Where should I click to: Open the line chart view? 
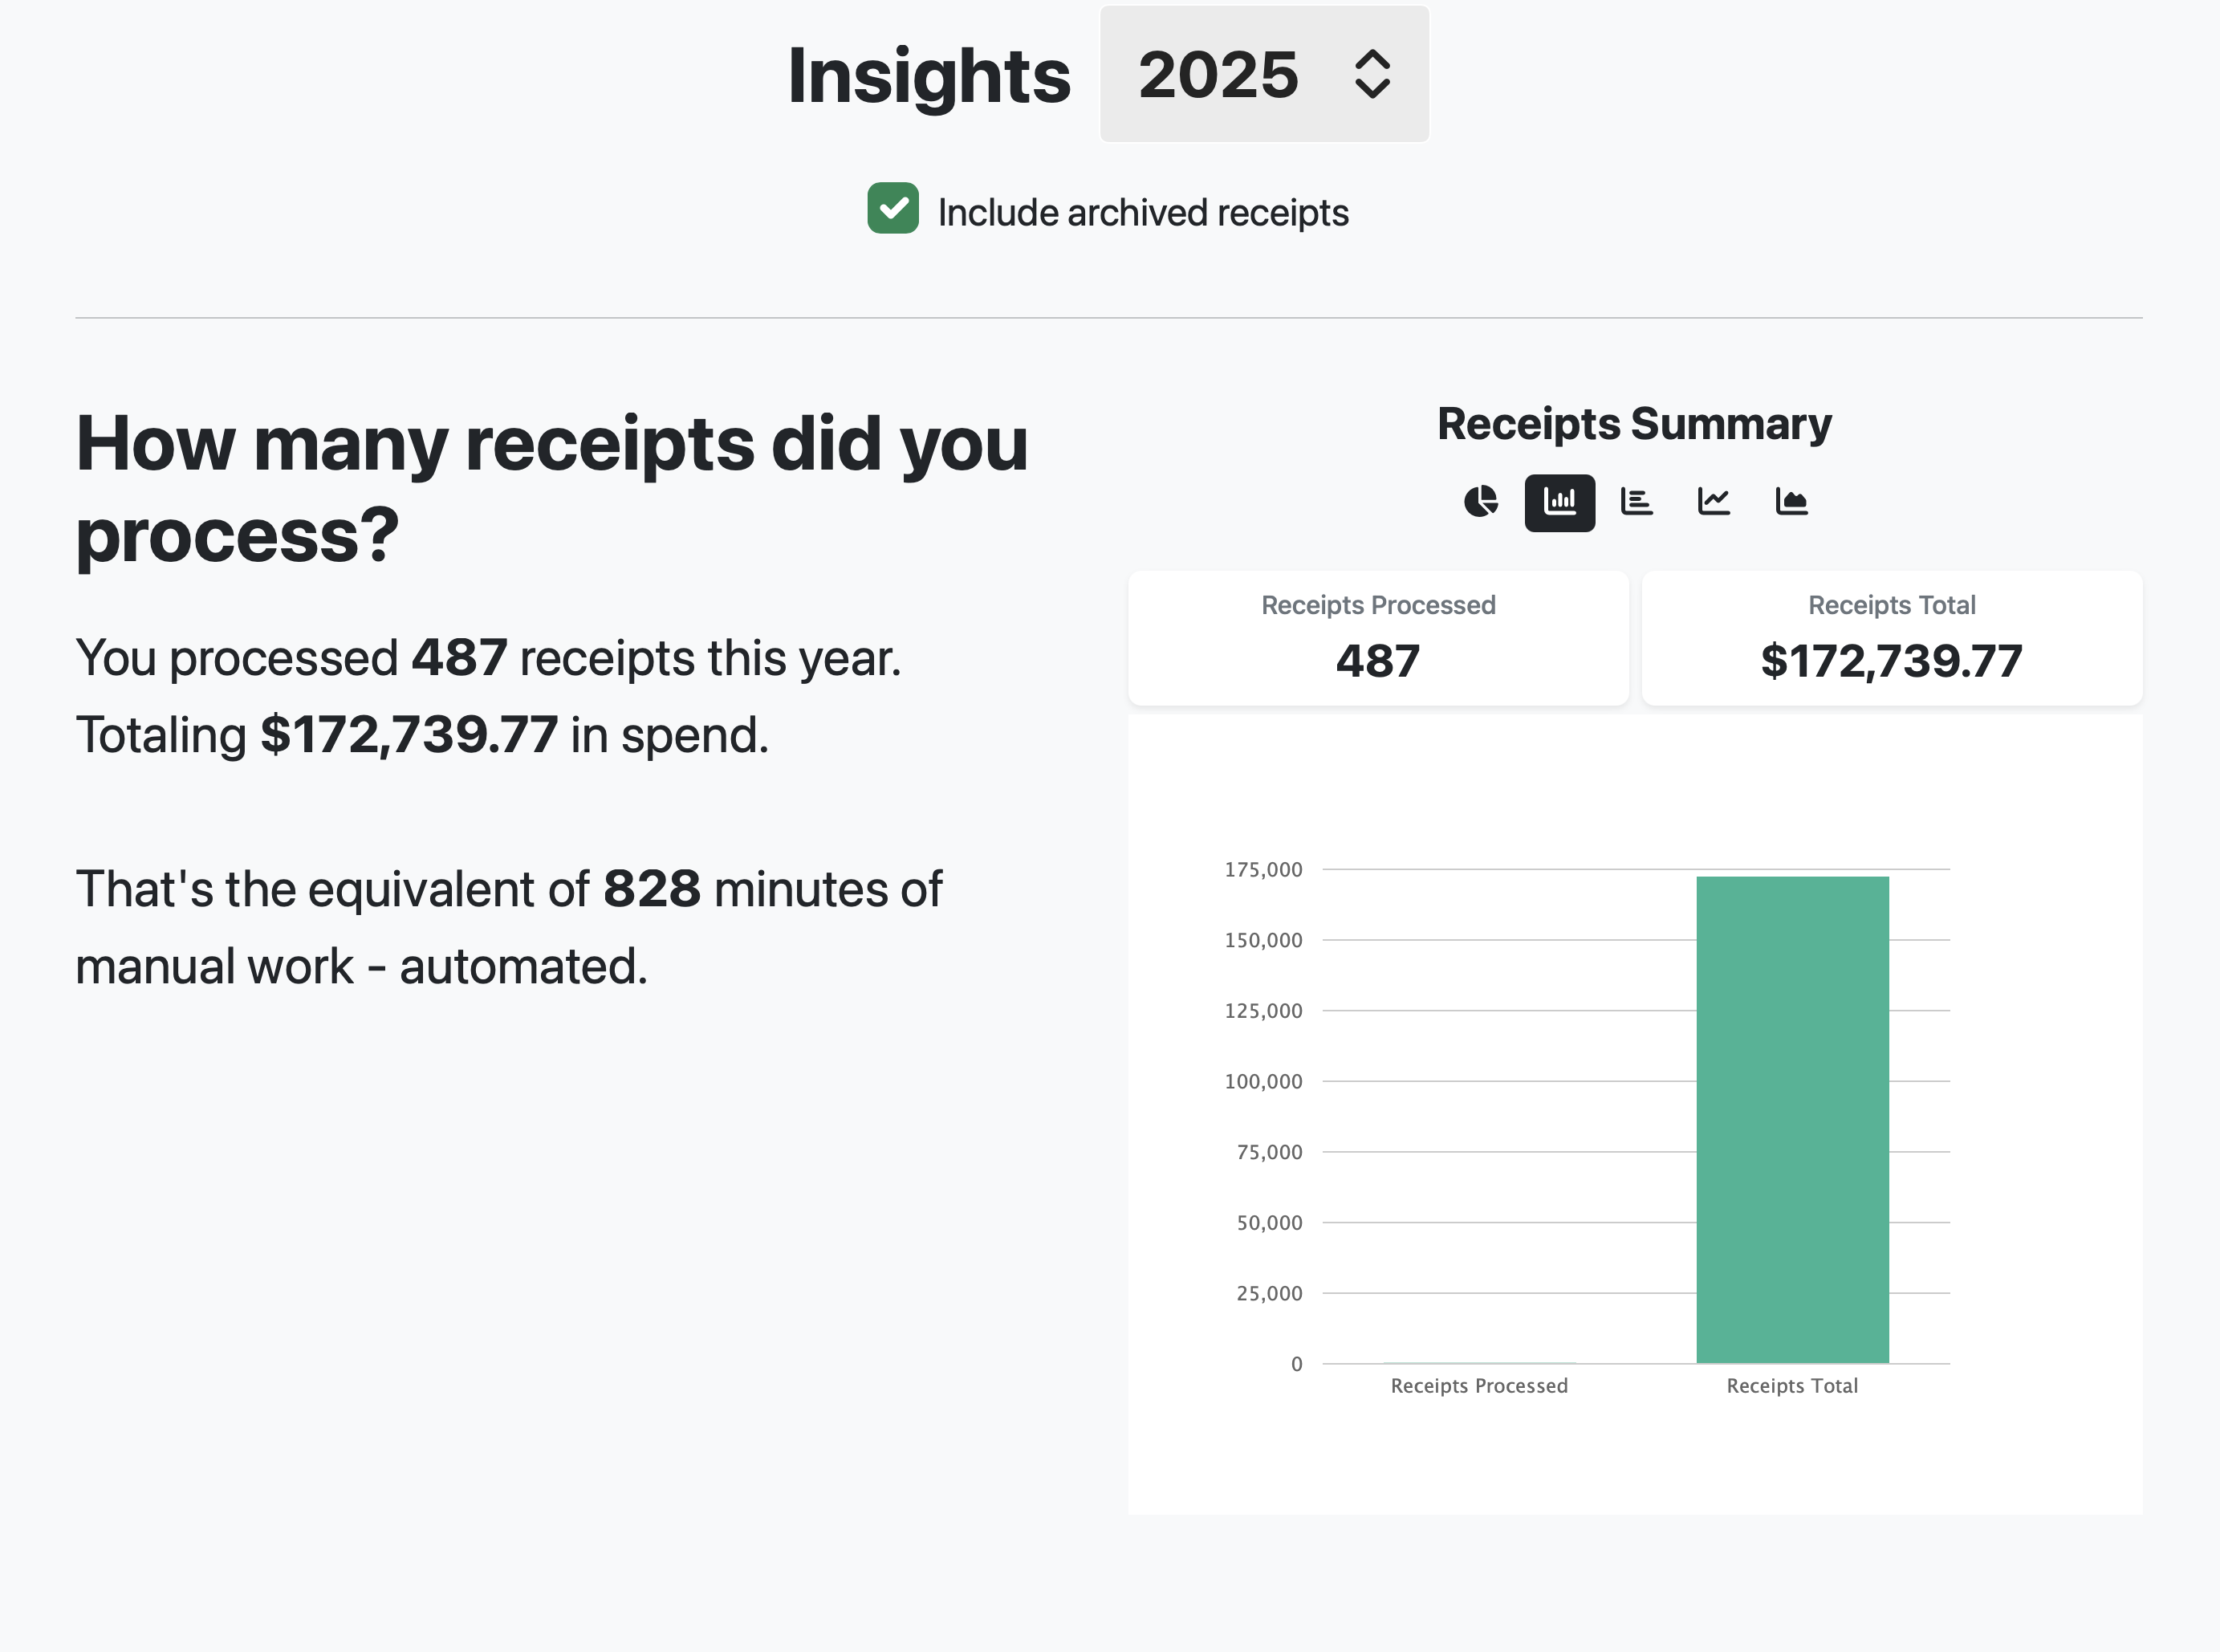(x=1714, y=503)
